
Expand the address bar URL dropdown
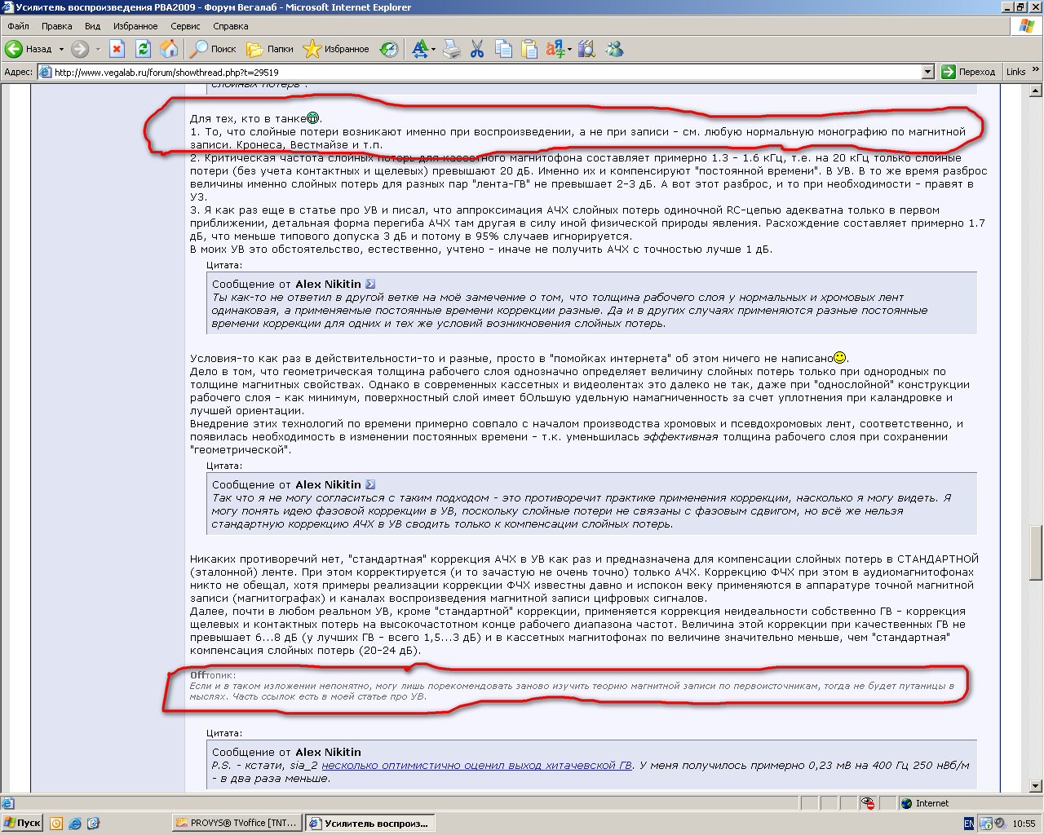927,72
